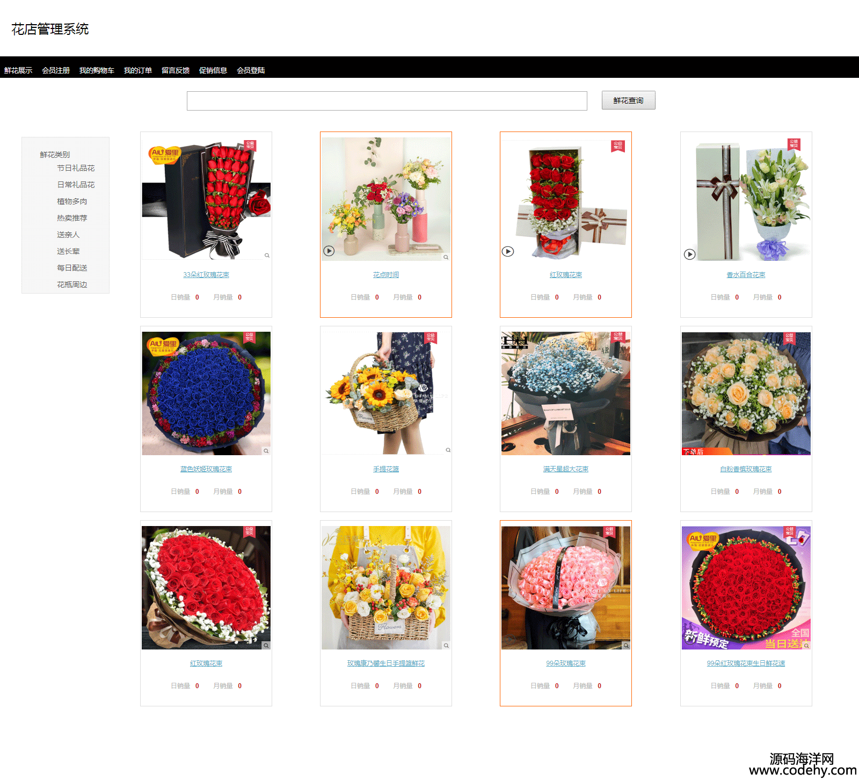
Task: Click magnifier icon on 33朵红玫瑰花束 image
Action: pos(267,256)
